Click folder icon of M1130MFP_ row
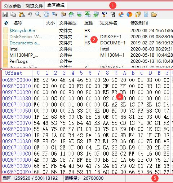 pos(5,55)
